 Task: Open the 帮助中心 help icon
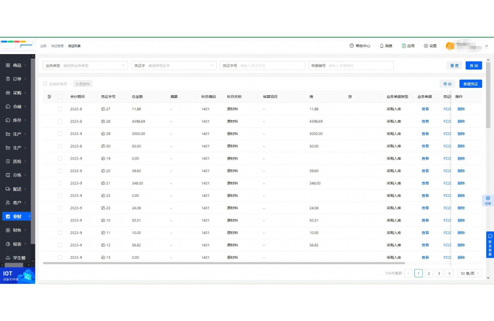click(352, 46)
